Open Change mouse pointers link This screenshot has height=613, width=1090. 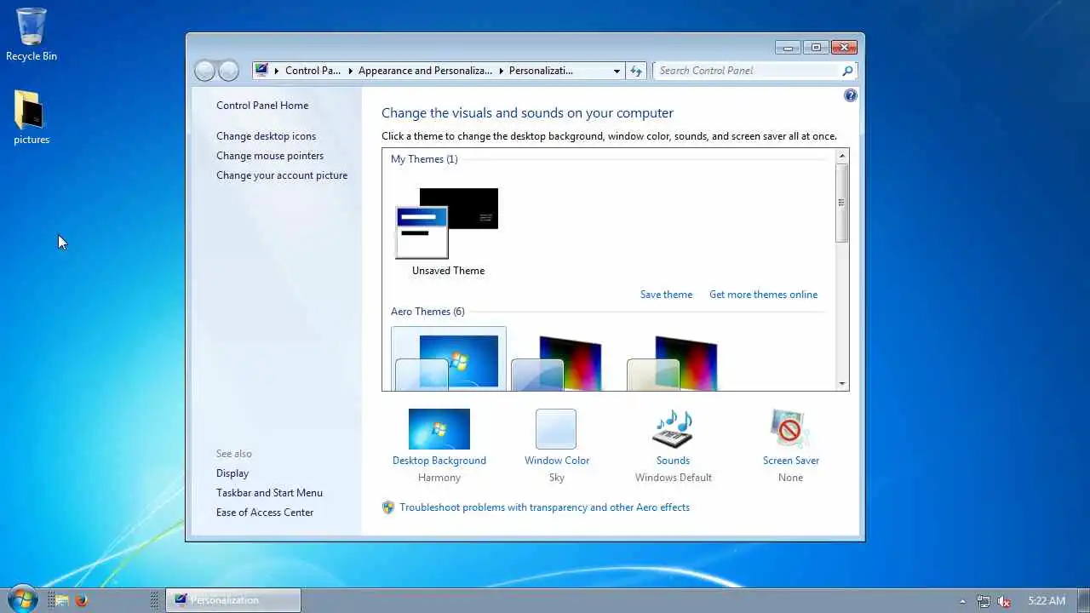(270, 156)
